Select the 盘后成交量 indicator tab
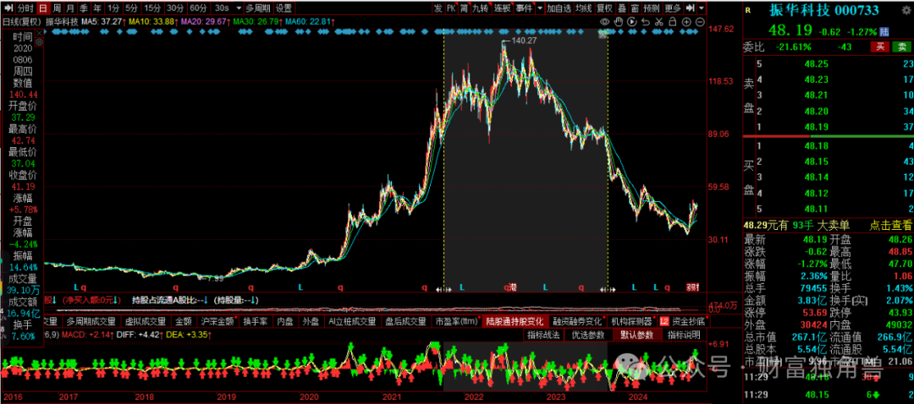The height and width of the screenshot is (404, 914). pyautogui.click(x=405, y=321)
